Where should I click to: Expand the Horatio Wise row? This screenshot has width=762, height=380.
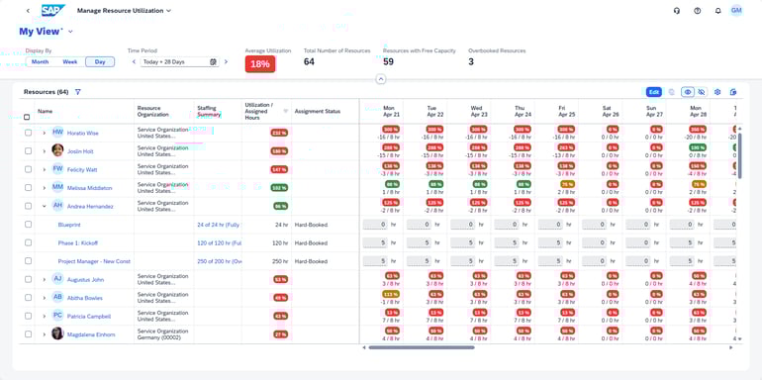(x=45, y=133)
